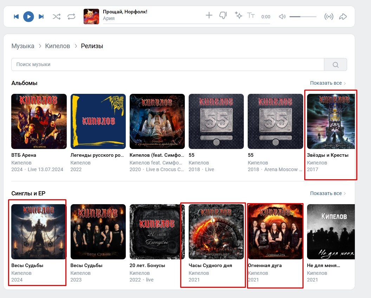Show all singles and EP
The height and width of the screenshot is (298, 371).
coord(328,193)
